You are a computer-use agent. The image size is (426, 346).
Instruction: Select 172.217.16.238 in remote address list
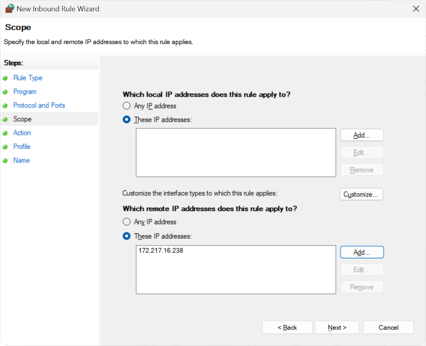pyautogui.click(x=161, y=251)
